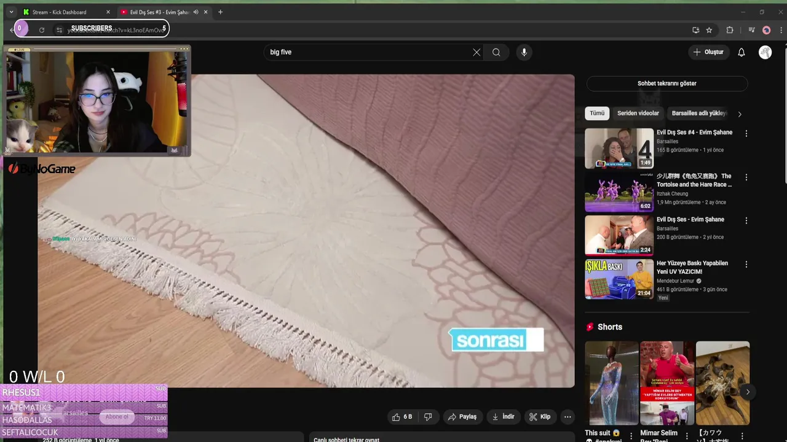The height and width of the screenshot is (442, 787).
Task: Click the RHESUS1 subscriber entry
Action: pos(84,392)
